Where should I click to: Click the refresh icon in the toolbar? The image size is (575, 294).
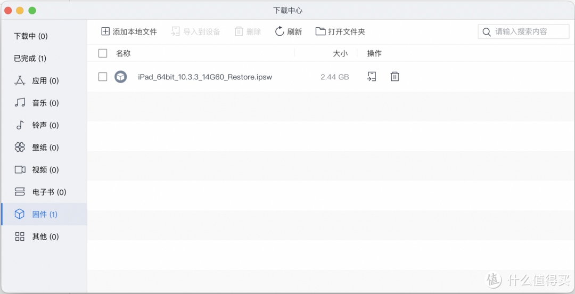280,31
